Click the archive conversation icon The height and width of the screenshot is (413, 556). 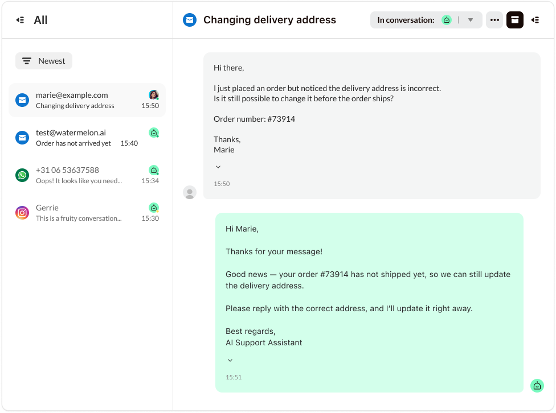pos(514,20)
